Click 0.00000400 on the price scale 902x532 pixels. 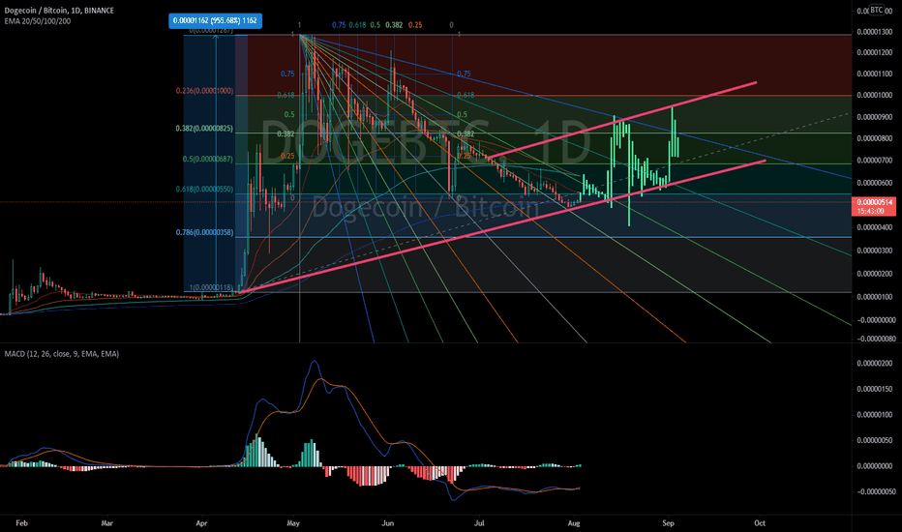pos(875,227)
